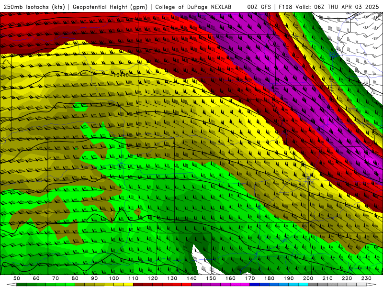Click the legend value 70
Viewport: 383px width, 287px height.
point(56,278)
